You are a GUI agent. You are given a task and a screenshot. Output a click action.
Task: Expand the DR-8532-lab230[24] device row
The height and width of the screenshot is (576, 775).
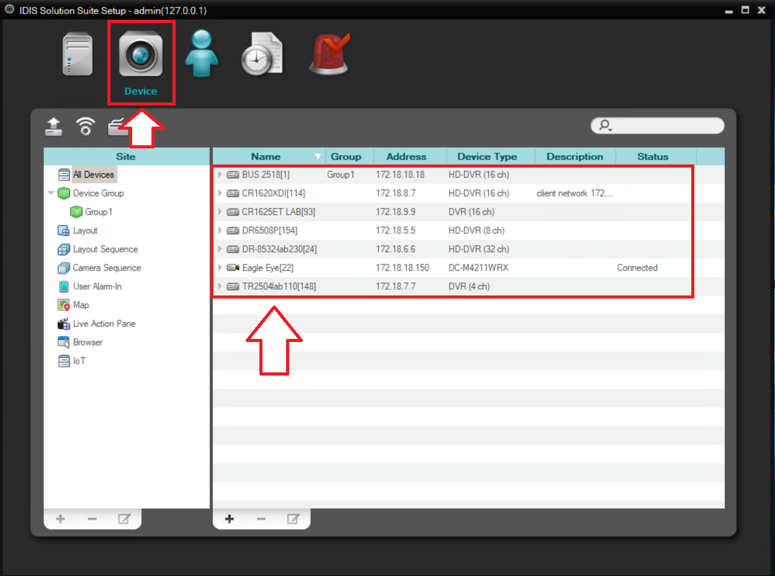coord(220,249)
